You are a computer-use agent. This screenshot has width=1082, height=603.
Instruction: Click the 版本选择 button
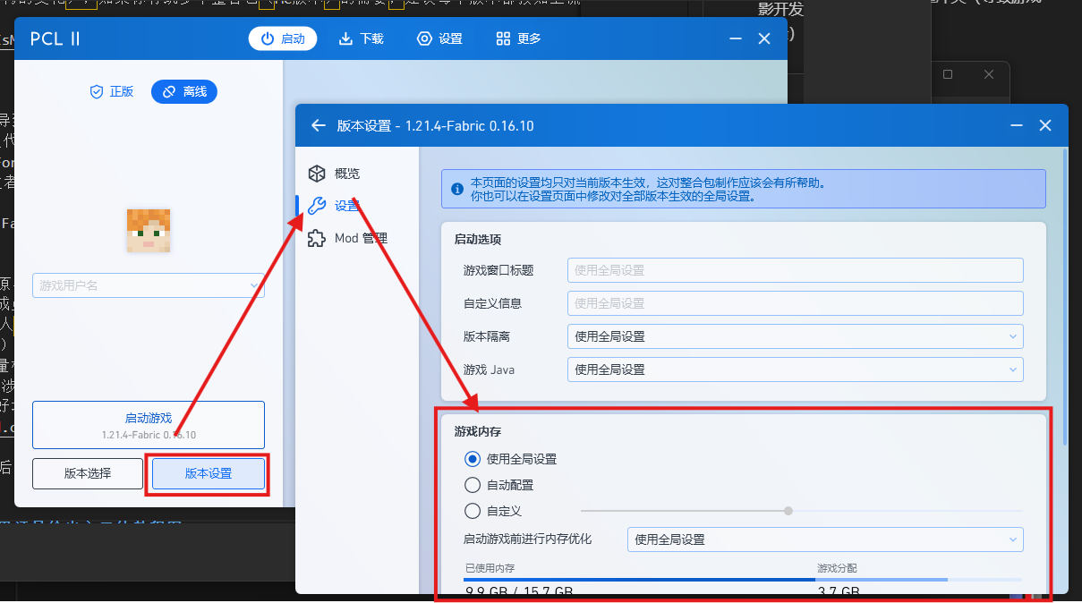pos(87,473)
